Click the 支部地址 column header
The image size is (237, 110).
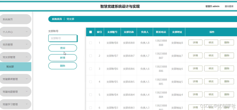point(177,32)
